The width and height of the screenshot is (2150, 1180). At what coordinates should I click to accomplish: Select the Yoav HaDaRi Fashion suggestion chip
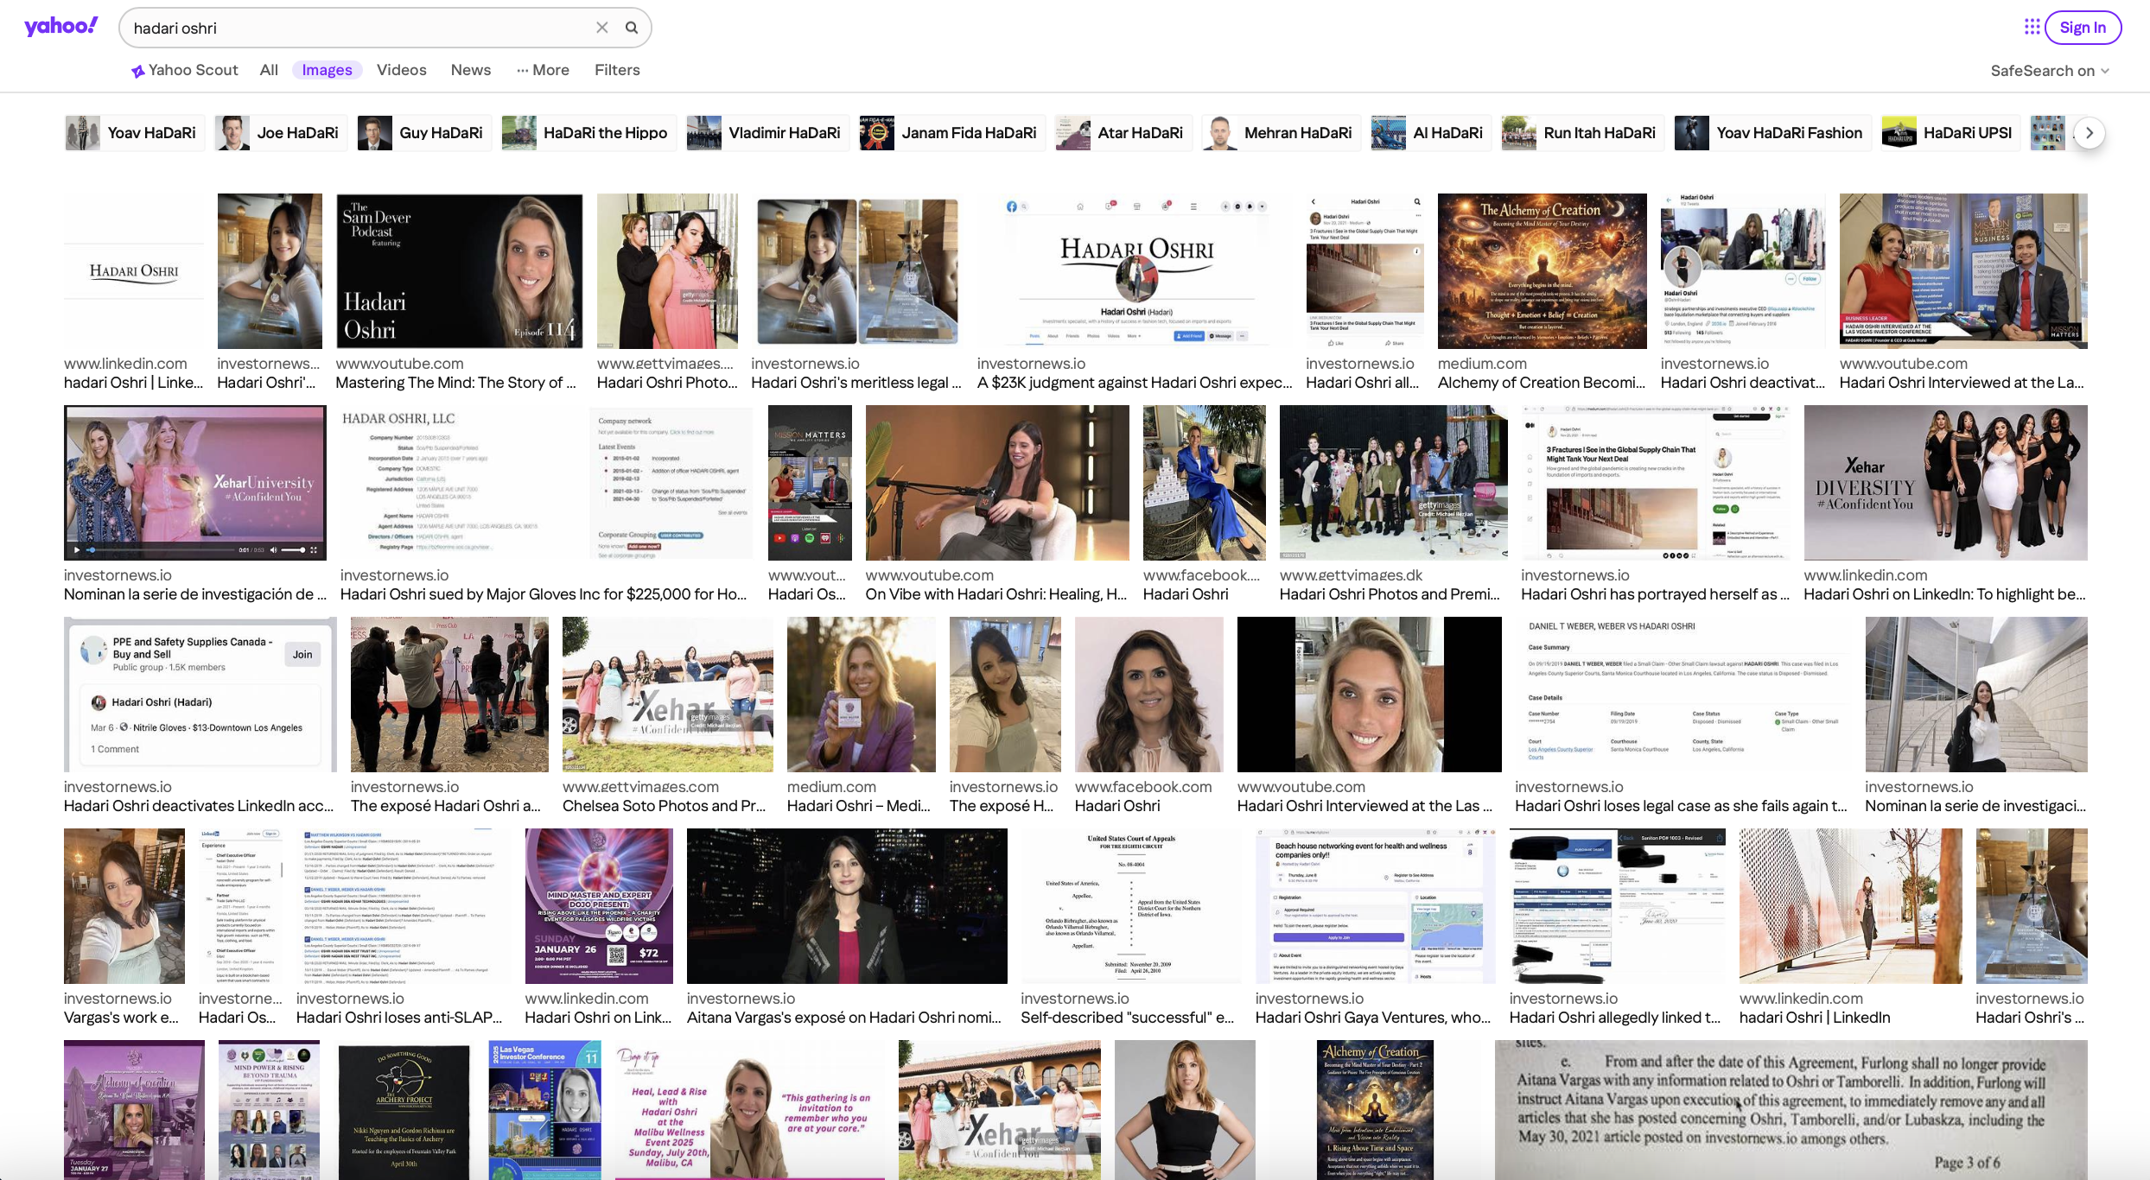pos(1773,133)
